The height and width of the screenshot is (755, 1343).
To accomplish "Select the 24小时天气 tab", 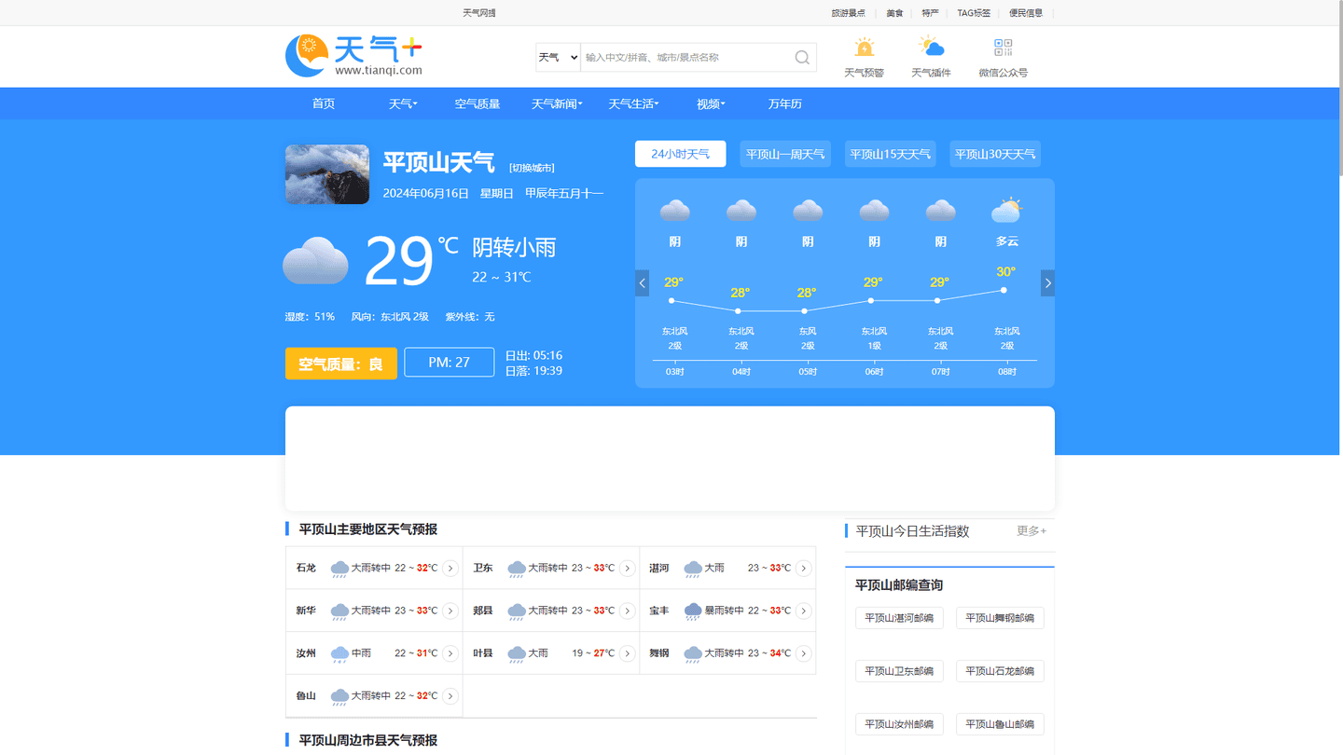I will (x=681, y=154).
